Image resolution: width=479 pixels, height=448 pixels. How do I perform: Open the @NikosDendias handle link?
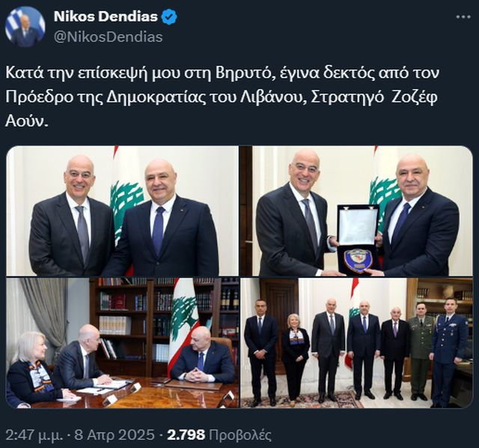(x=108, y=37)
